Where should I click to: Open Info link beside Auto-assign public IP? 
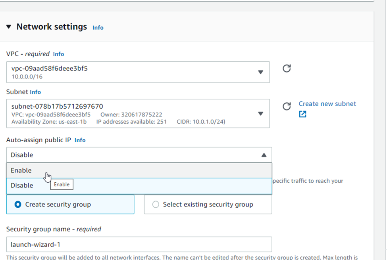click(80, 140)
